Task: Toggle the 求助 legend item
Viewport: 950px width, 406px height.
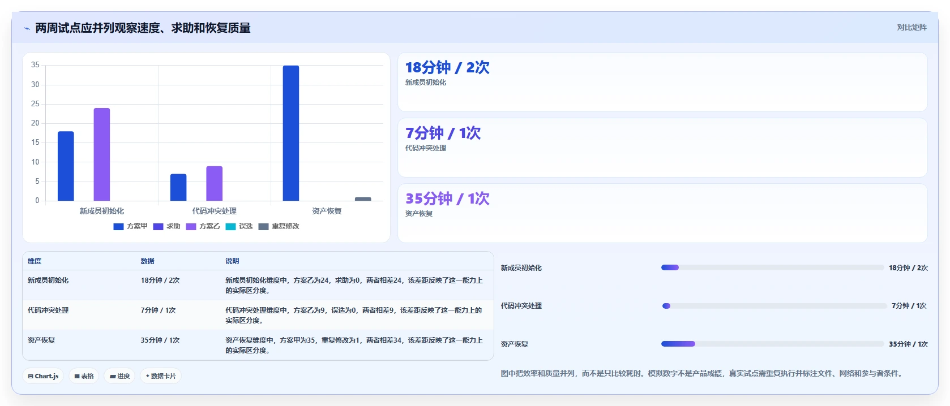Action: (166, 226)
